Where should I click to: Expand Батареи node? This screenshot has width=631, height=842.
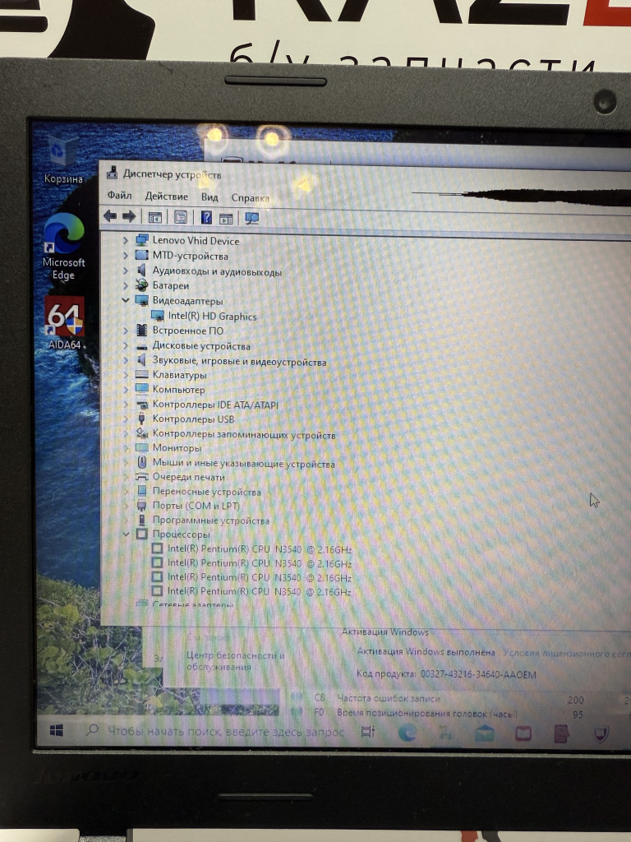(126, 285)
